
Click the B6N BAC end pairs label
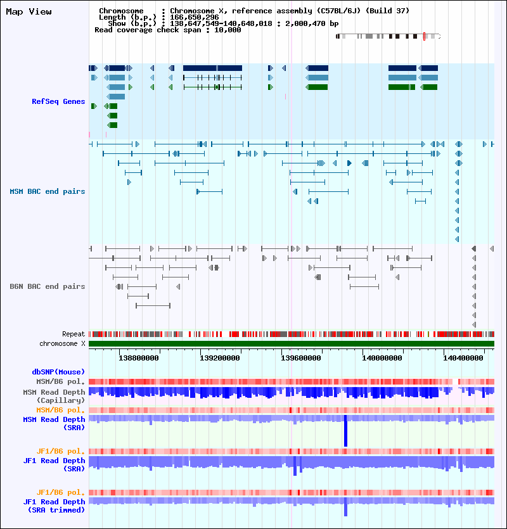tap(48, 286)
